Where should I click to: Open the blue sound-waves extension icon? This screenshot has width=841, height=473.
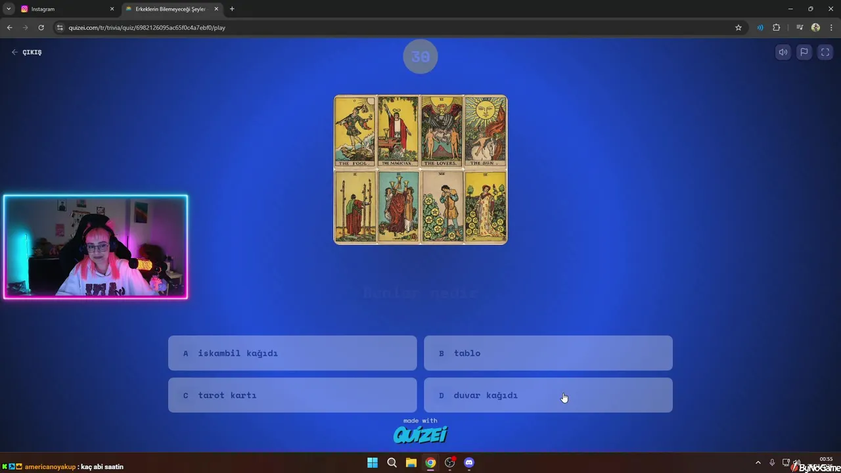760,28
